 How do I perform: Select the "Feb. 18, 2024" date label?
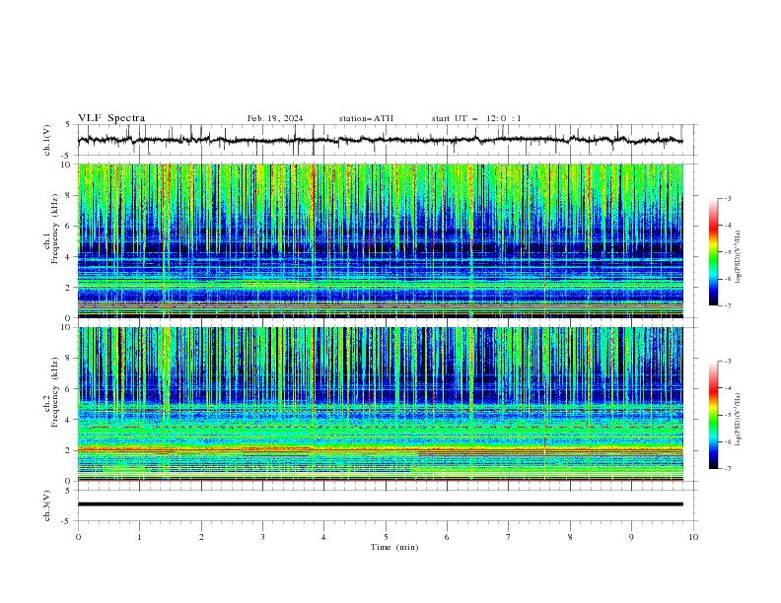275,118
